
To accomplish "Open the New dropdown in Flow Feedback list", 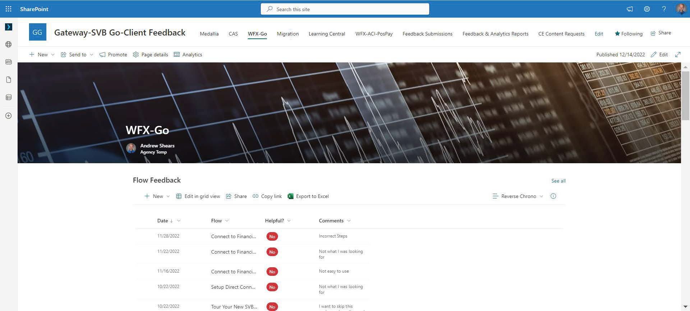I will 157,196.
